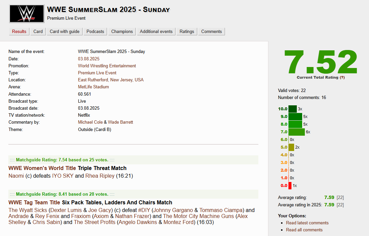
Task: Switch to the Card tab
Action: [x=38, y=31]
